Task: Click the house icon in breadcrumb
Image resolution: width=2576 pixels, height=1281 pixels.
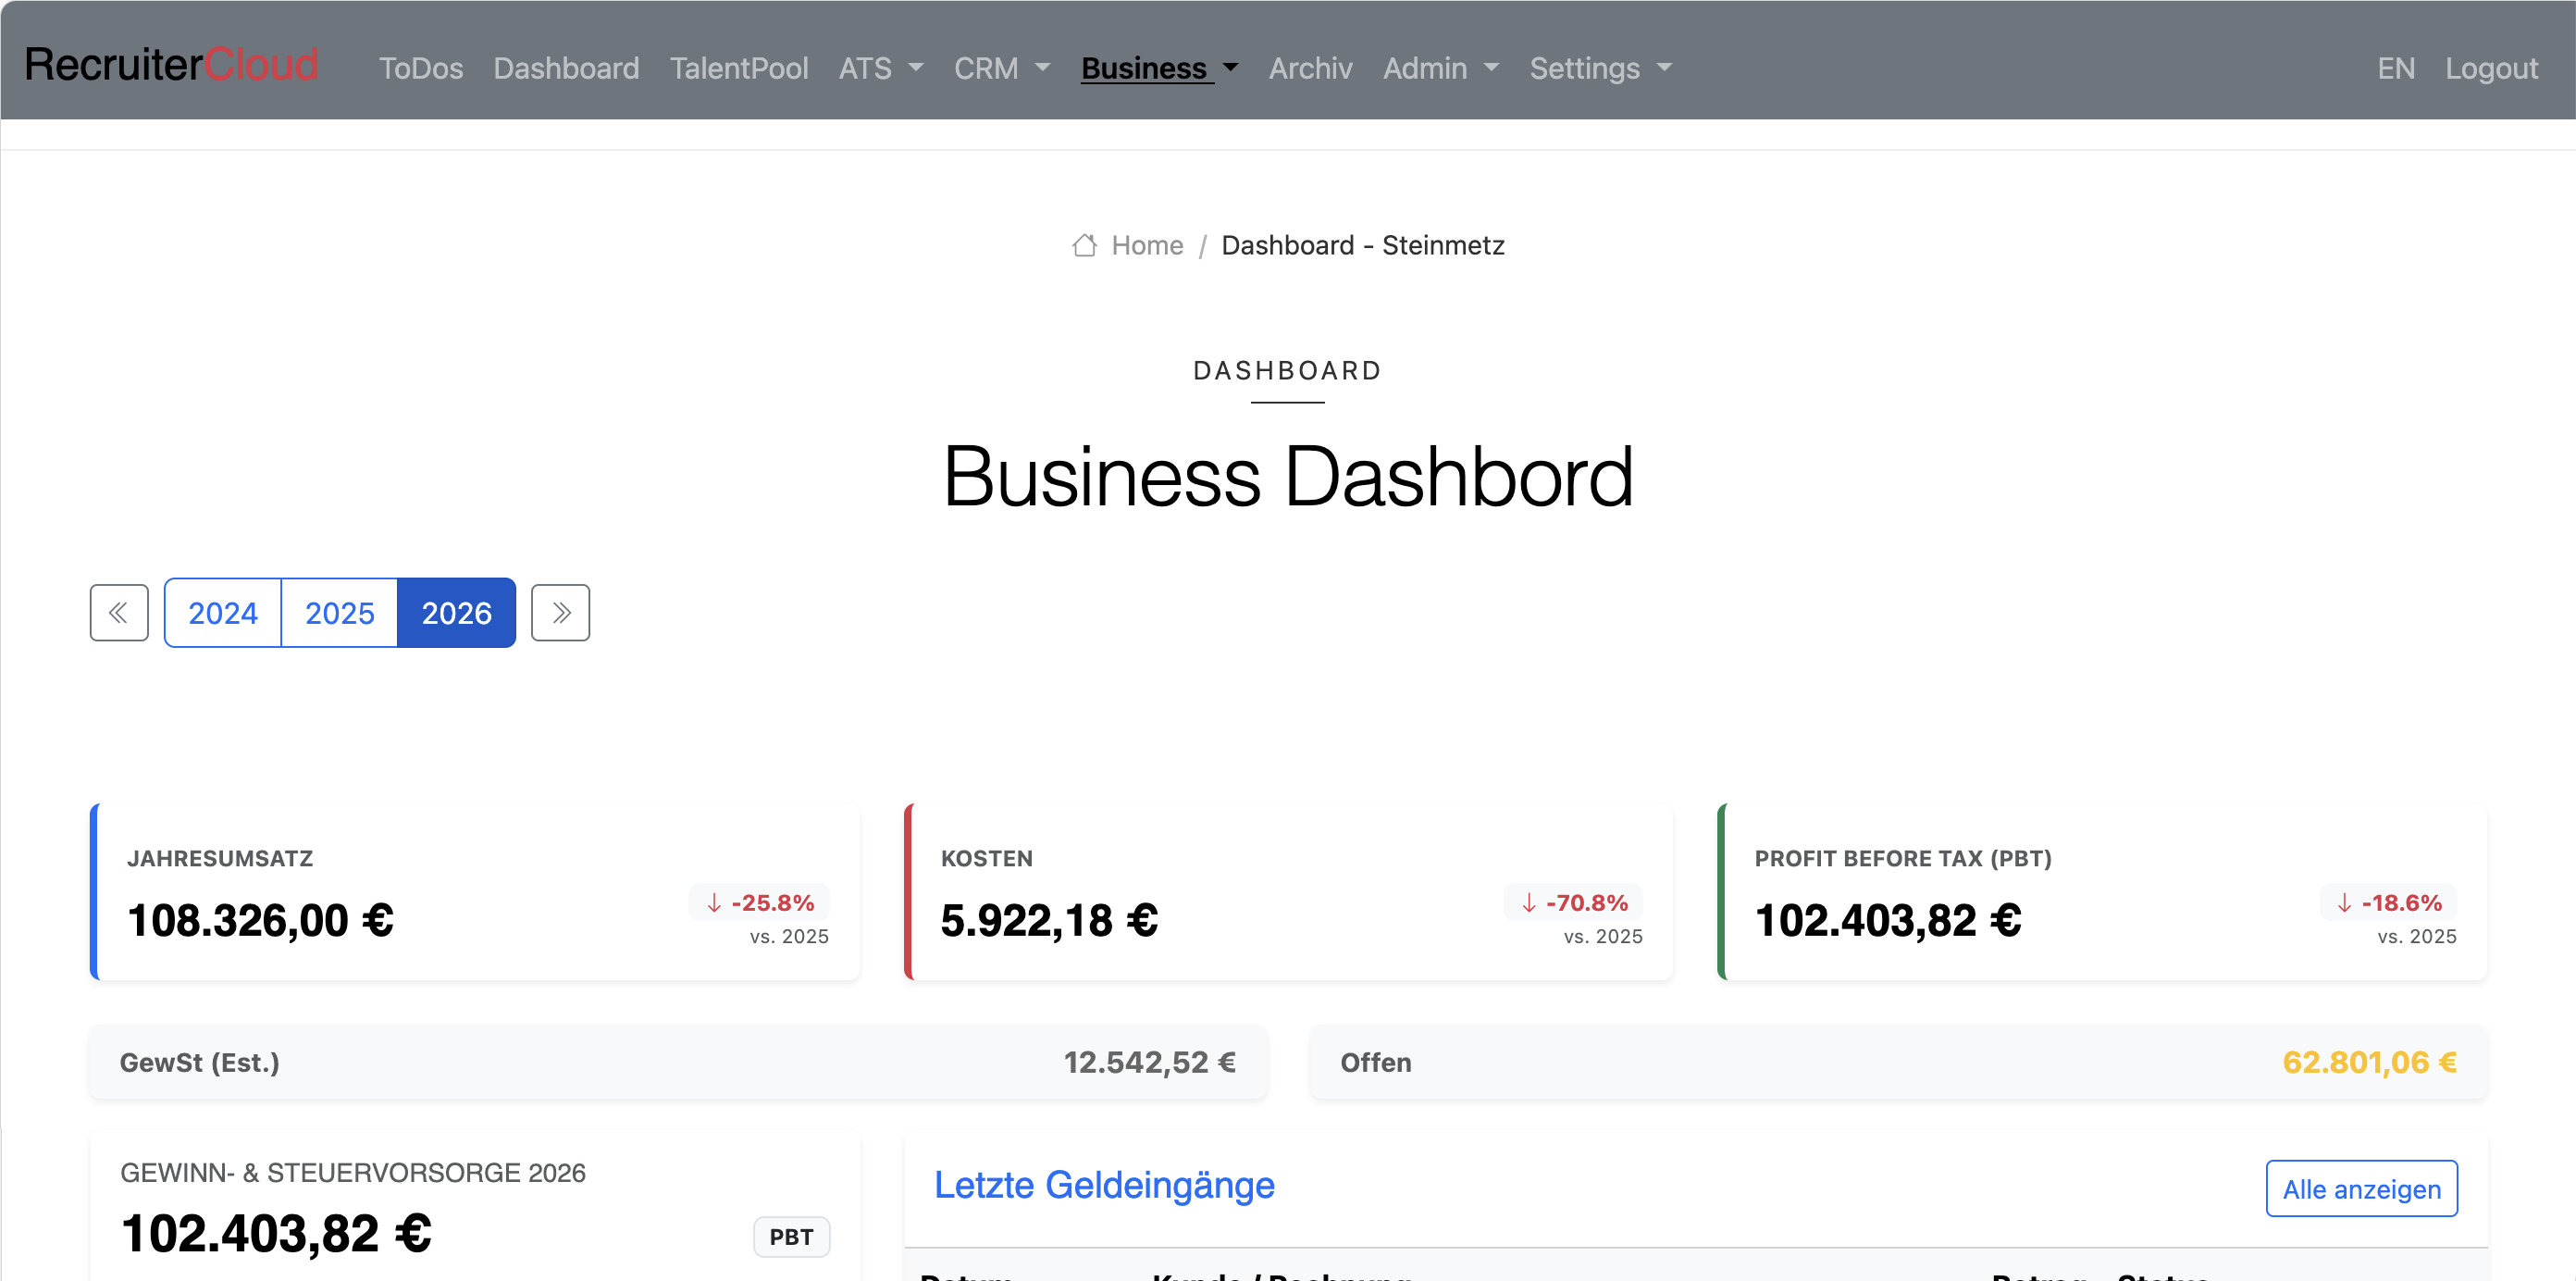Action: tap(1084, 245)
